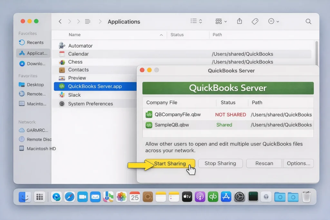Click the NOT SHARED status text
Viewport: 330px width, 220px height.
coord(230,115)
